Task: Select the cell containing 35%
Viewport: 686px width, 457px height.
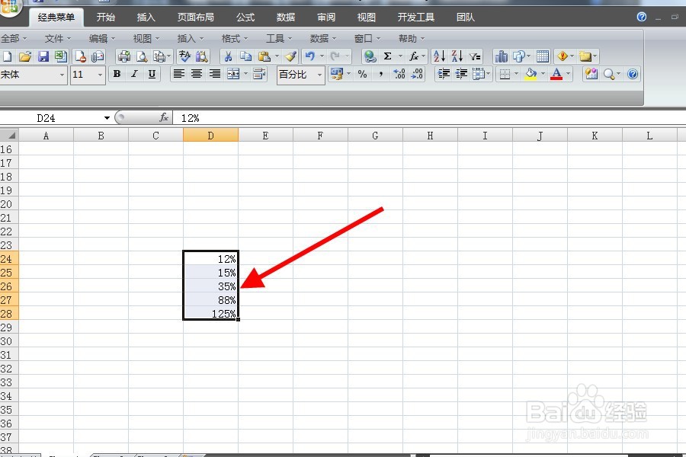Action: pos(210,286)
